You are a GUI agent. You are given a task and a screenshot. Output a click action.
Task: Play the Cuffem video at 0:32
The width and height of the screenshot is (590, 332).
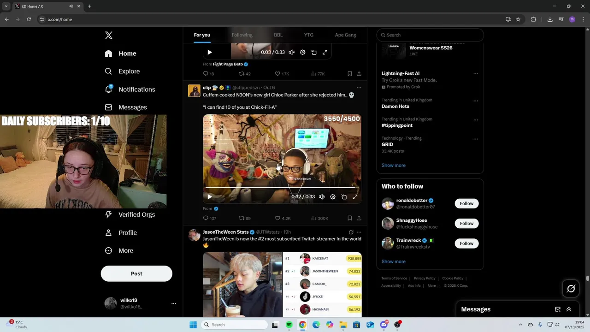210,197
